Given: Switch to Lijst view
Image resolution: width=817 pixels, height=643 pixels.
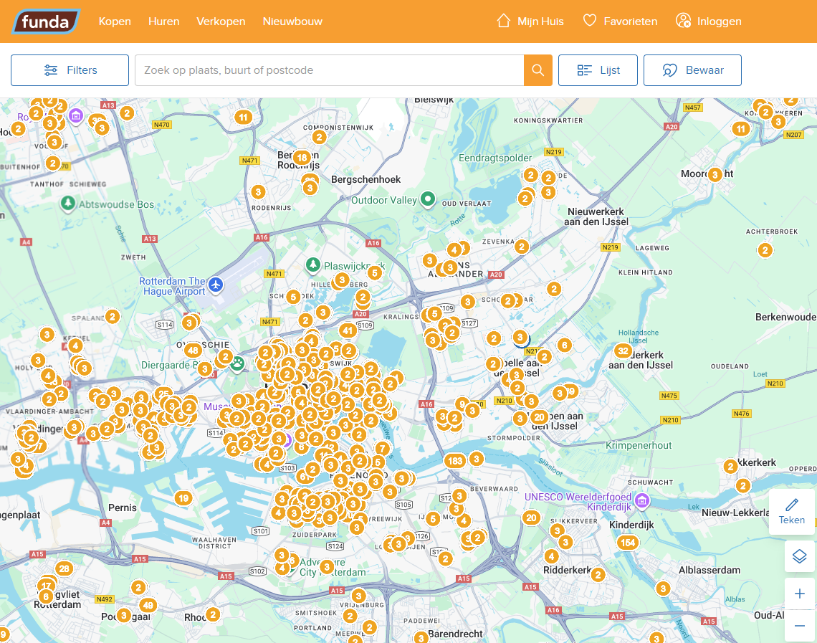Looking at the screenshot, I should coord(598,70).
